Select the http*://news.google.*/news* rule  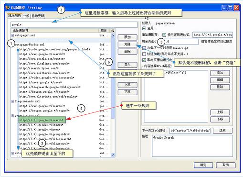point(41,82)
